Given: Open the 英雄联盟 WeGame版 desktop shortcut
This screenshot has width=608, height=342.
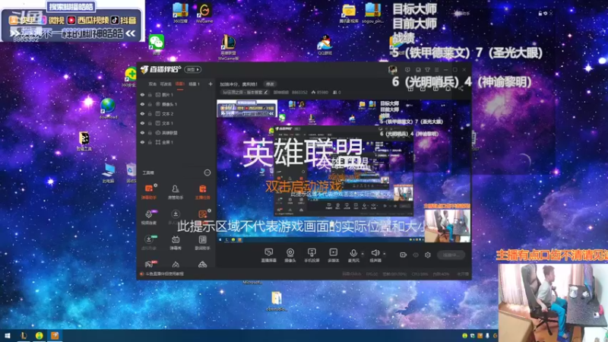Looking at the screenshot, I should tap(229, 47).
